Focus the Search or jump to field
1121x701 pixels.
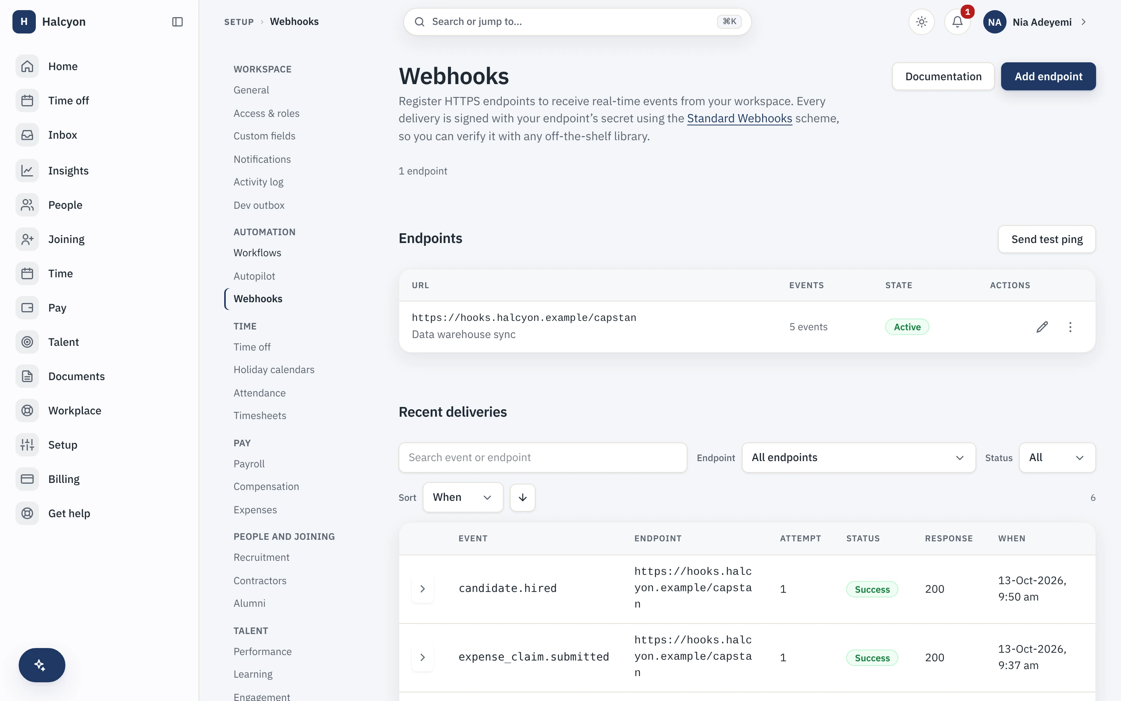[577, 22]
